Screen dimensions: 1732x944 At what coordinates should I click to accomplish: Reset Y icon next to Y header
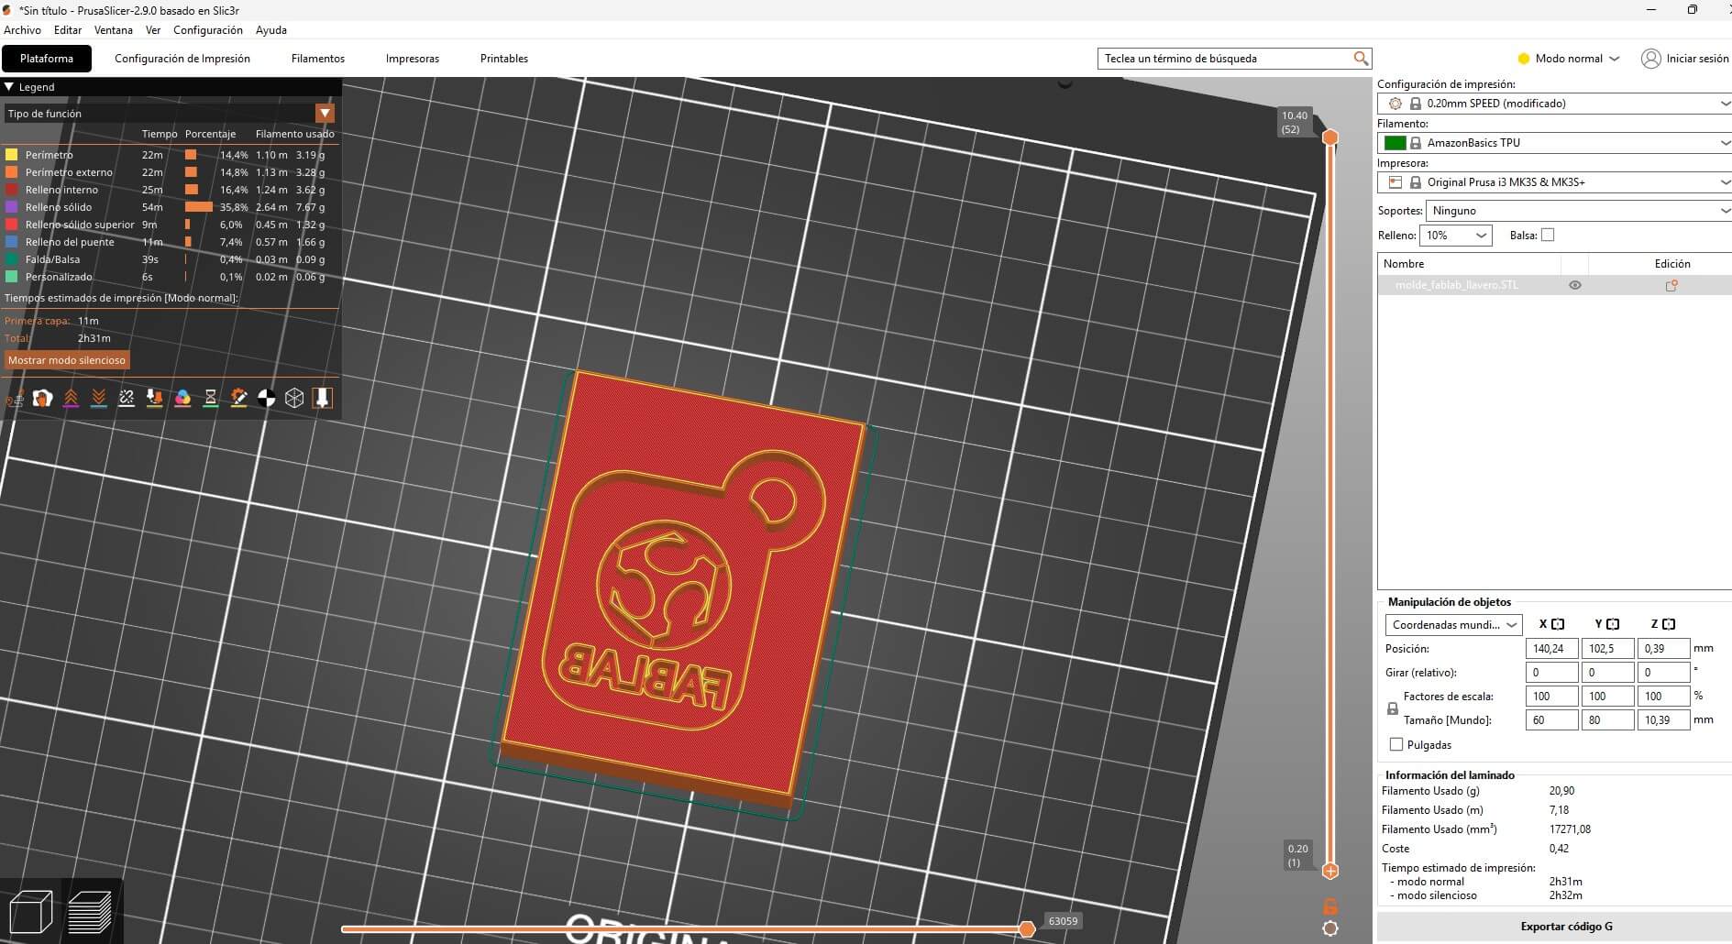click(x=1613, y=624)
